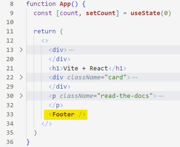
Task: Click the "card" className value
Action: (115, 77)
